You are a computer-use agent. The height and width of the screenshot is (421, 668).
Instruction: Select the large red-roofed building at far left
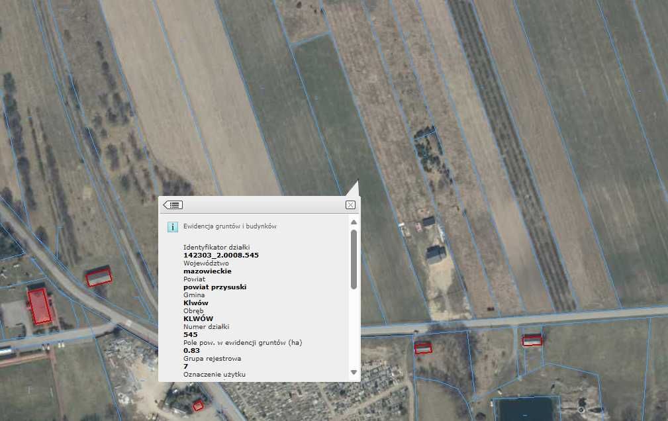click(40, 305)
